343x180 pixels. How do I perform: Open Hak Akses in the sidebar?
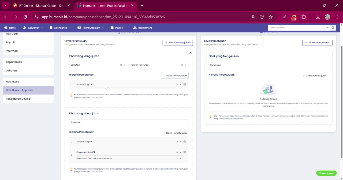[x=28, y=82]
